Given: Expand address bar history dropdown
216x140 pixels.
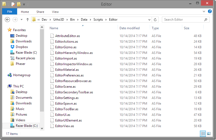Looking at the screenshot, I should [149, 20].
